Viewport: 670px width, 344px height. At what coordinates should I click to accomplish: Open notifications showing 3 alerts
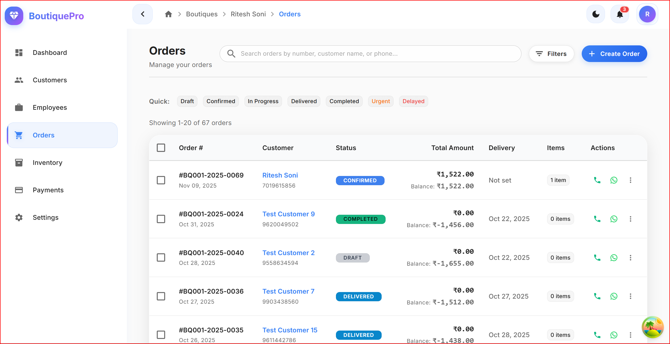point(620,14)
